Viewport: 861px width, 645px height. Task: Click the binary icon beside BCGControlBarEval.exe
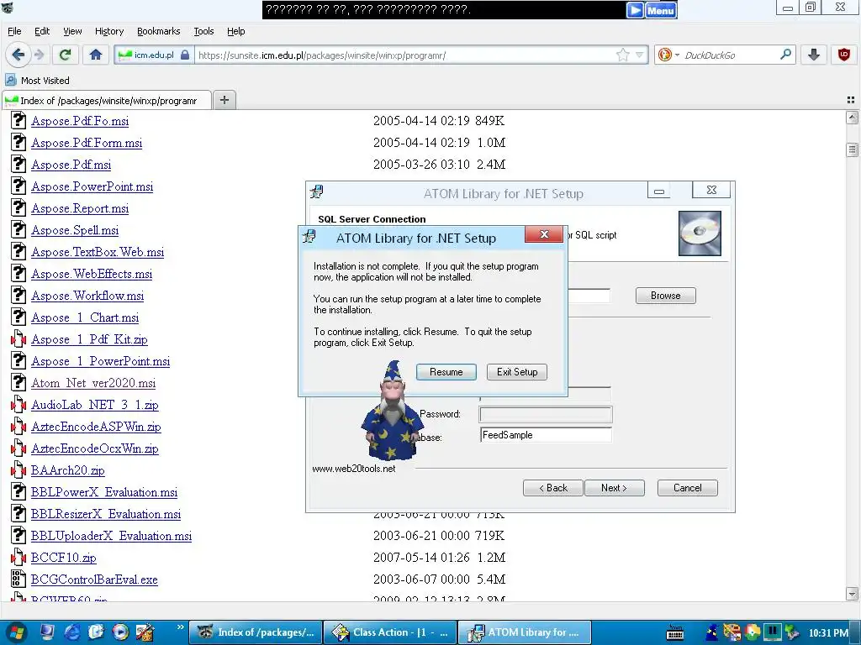tap(18, 579)
